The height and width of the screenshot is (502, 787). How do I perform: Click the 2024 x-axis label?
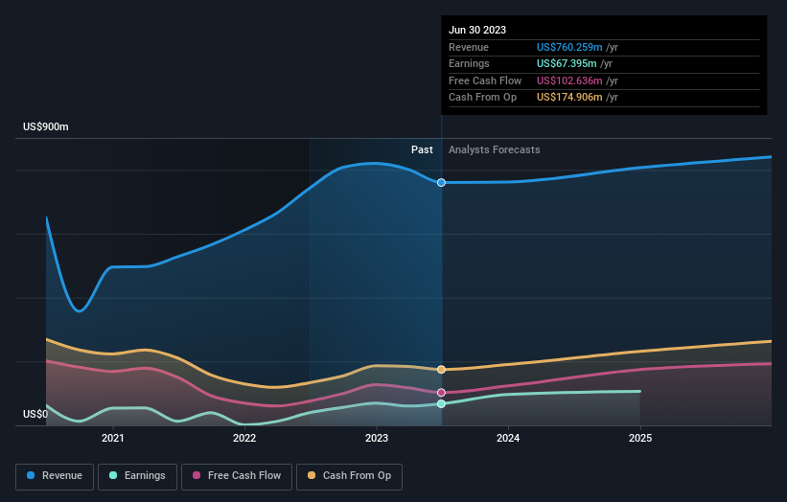click(508, 439)
